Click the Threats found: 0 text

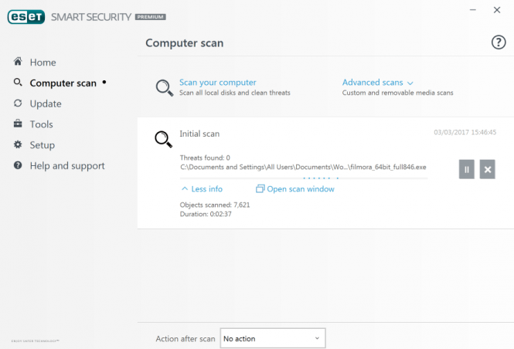tap(205, 158)
